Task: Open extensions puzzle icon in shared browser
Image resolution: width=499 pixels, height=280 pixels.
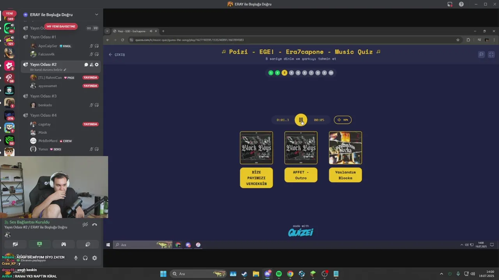Action: [x=468, y=40]
